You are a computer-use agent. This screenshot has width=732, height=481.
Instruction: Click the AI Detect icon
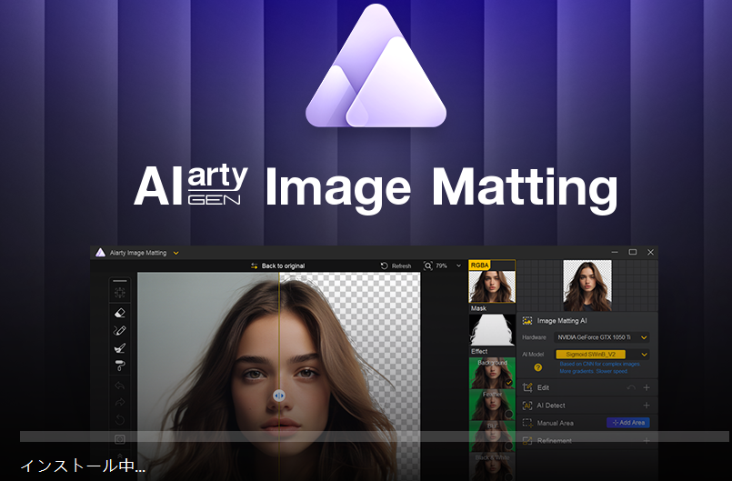[x=527, y=406]
